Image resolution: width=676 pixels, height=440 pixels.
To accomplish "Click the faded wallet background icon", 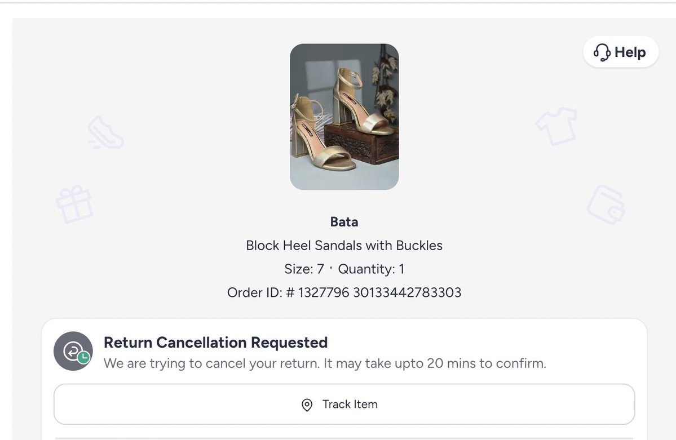I will (x=606, y=205).
